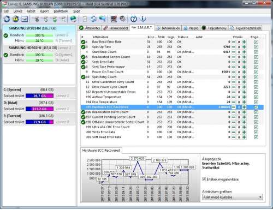Click the blue speech bubble toolbar icon
Viewport: 273px width, 215px height.
click(102, 19)
